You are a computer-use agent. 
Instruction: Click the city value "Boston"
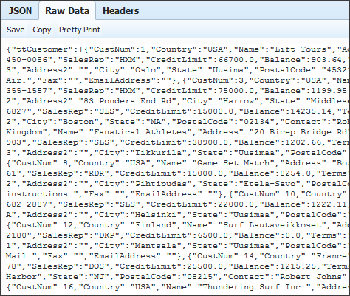coord(78,122)
